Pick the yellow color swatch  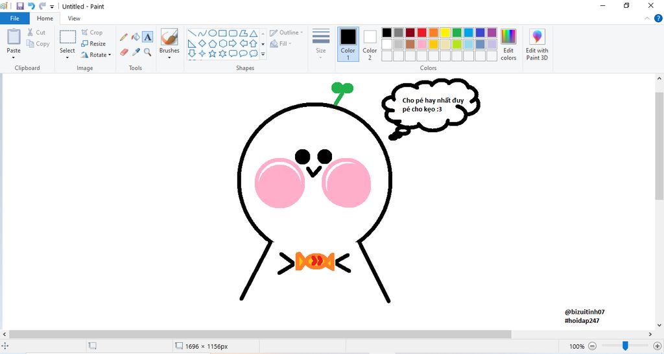pyautogui.click(x=445, y=32)
